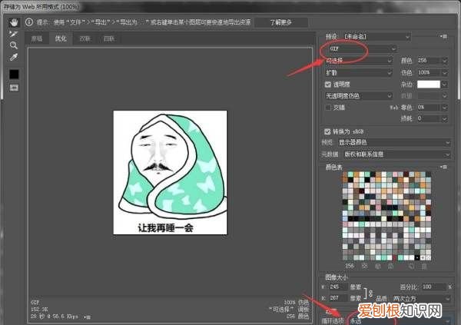Select the Slice Select tool
The height and width of the screenshot is (325, 461).
pyautogui.click(x=14, y=34)
